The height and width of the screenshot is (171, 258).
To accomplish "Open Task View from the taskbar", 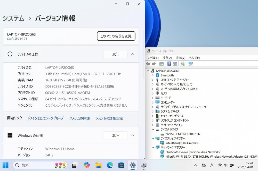I will (74, 165).
